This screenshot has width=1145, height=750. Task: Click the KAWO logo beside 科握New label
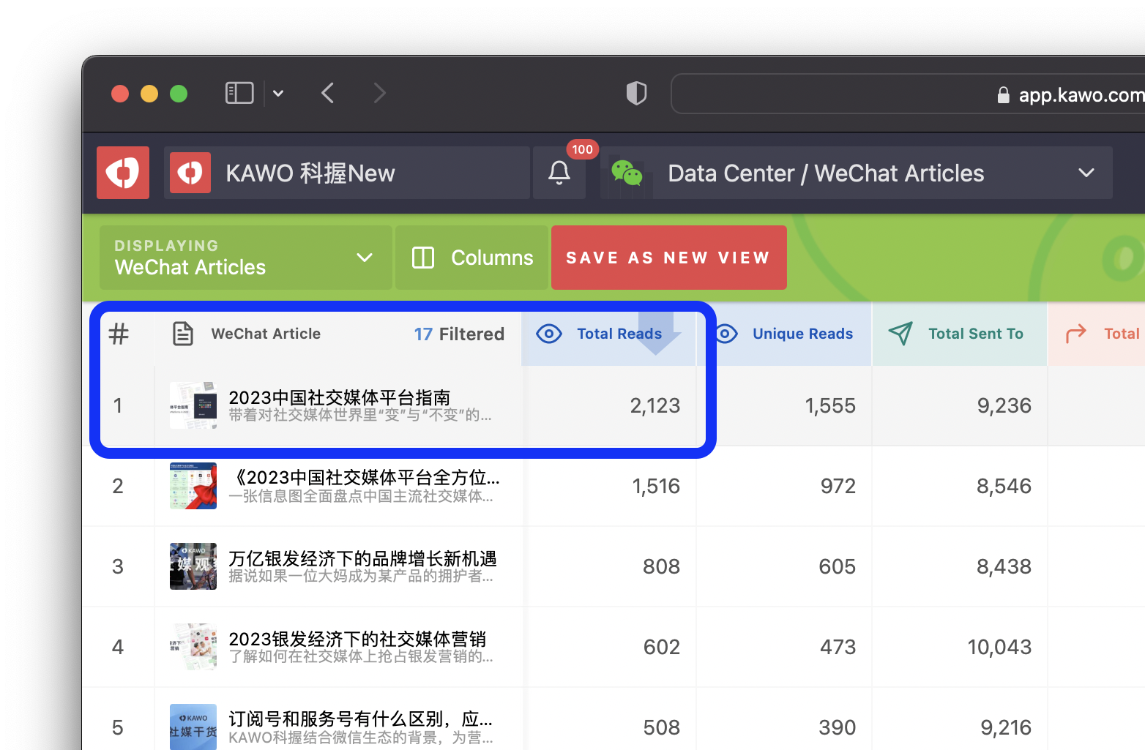[x=190, y=173]
